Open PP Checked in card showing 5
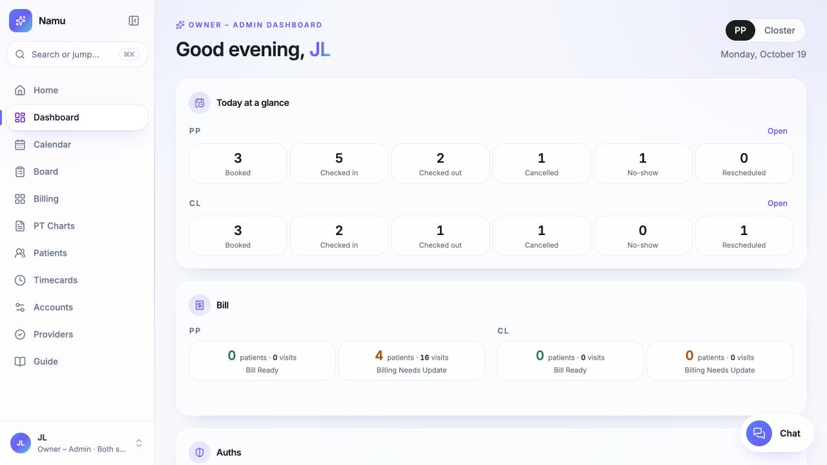827x465 pixels. click(339, 163)
